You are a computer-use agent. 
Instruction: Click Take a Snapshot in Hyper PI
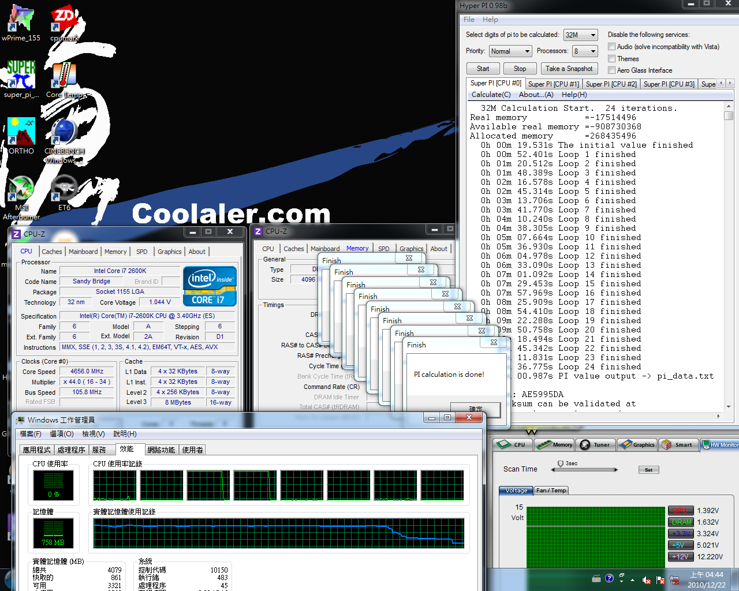[569, 68]
